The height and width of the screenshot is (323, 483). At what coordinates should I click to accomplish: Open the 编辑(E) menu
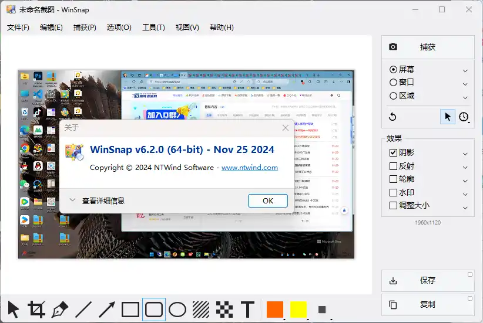coord(51,28)
